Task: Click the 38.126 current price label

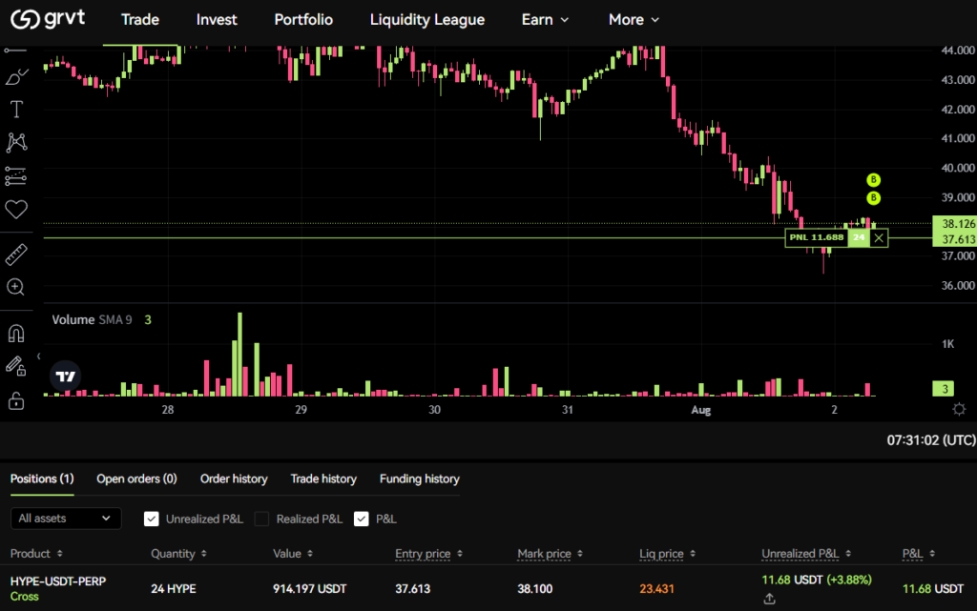Action: tap(955, 223)
